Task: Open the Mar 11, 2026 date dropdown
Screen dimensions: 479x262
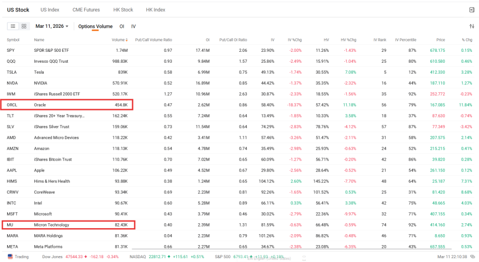Action: [52, 26]
